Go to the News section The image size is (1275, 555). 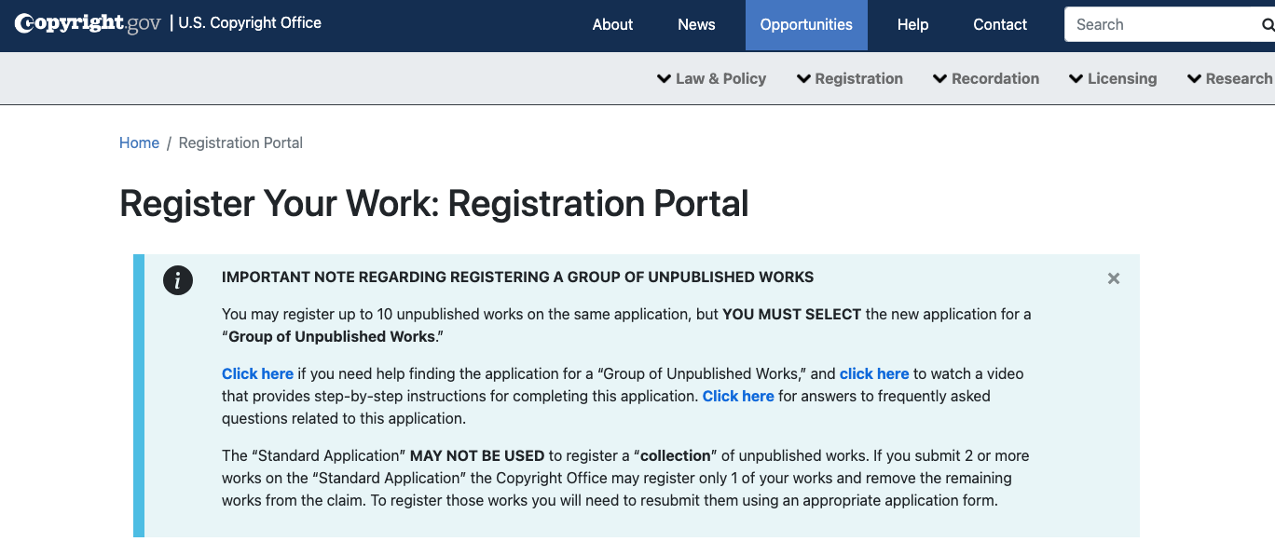[696, 25]
